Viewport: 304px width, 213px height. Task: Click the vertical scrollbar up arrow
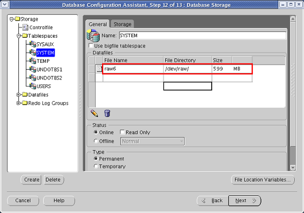tap(293, 19)
